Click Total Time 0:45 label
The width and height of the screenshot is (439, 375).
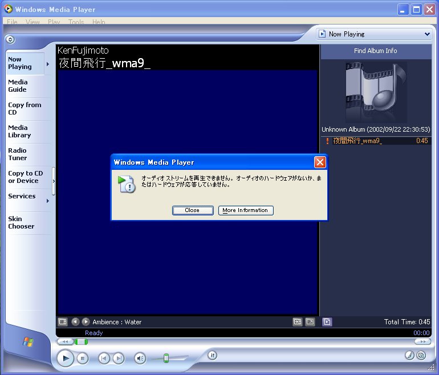tap(407, 322)
